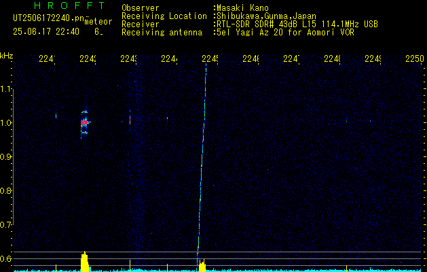Click the 0.8 kHz frequency label
427x272 pixels.
(5, 190)
